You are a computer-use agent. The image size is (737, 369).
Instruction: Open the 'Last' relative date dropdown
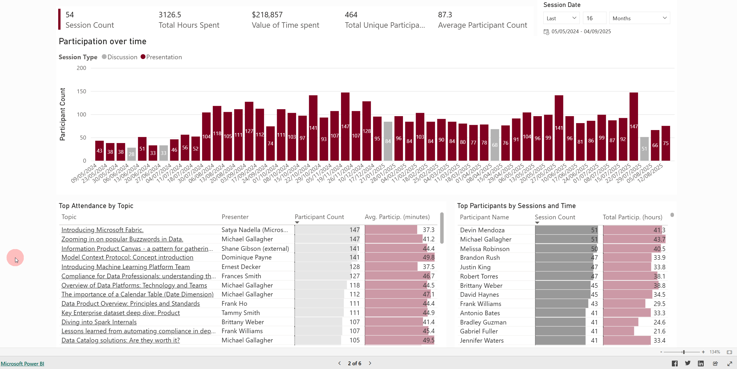561,18
